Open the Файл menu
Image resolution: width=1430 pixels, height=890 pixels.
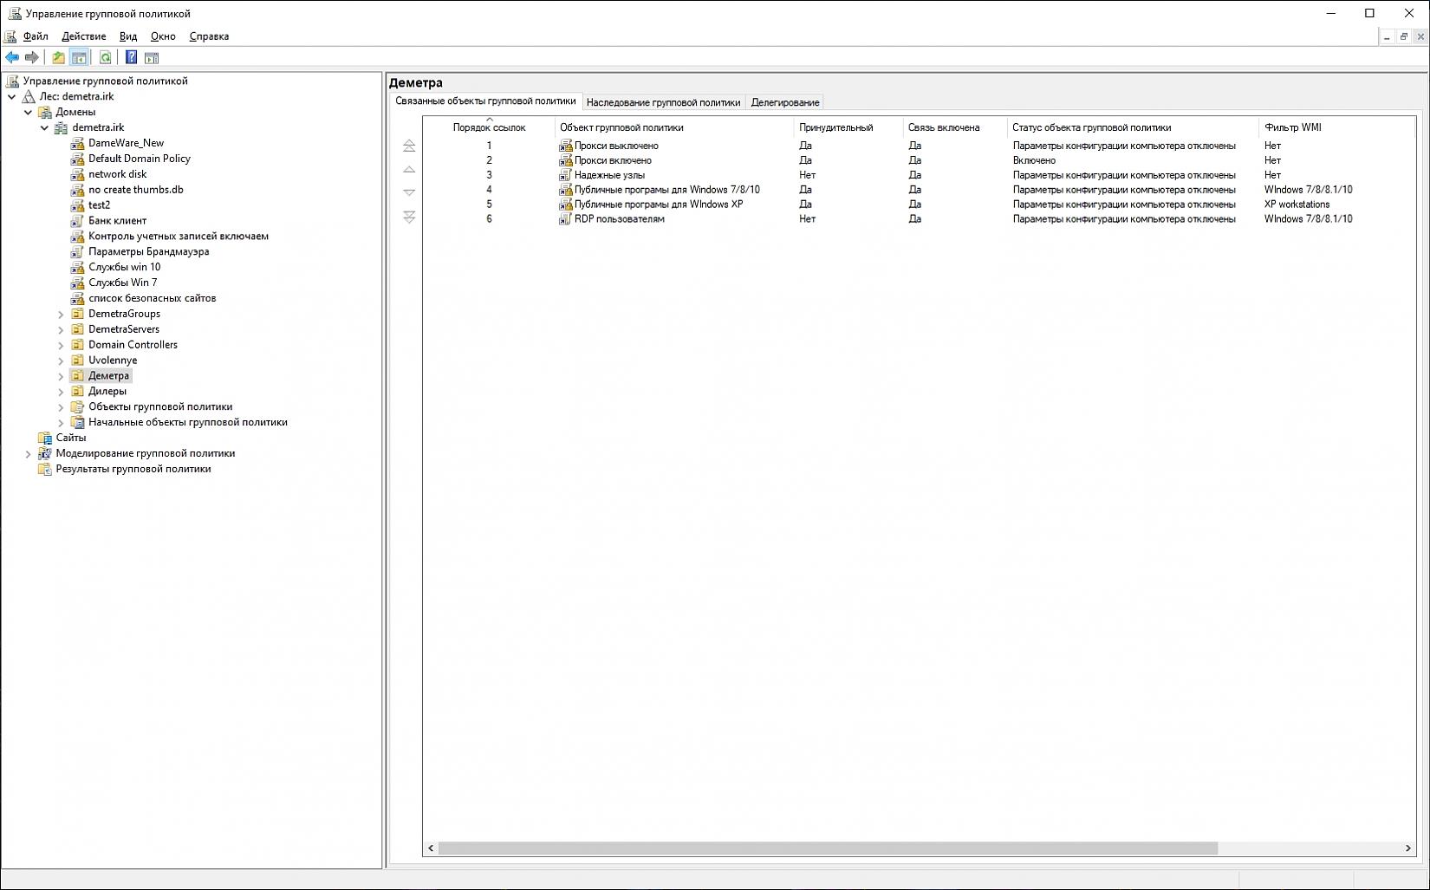point(36,36)
